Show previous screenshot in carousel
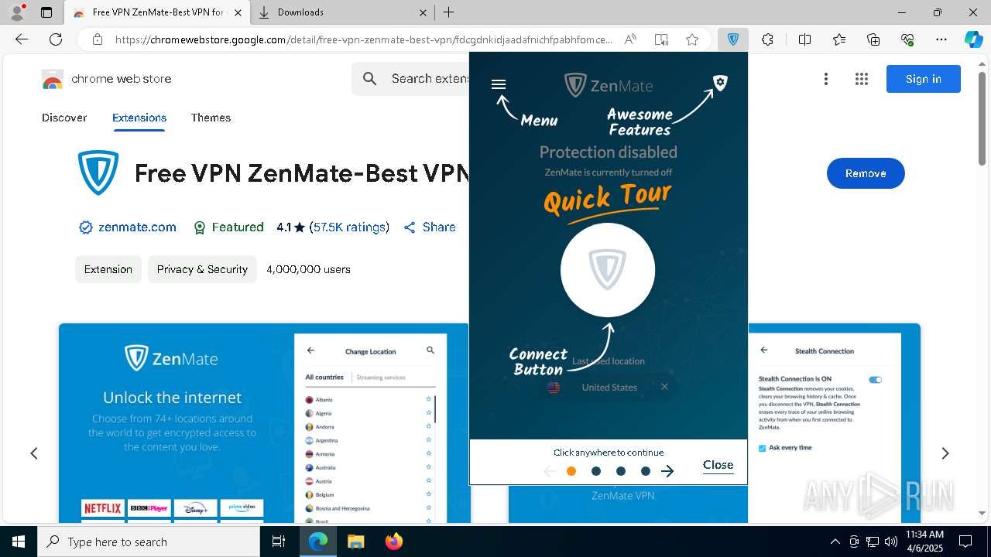The width and height of the screenshot is (991, 557). [34, 453]
